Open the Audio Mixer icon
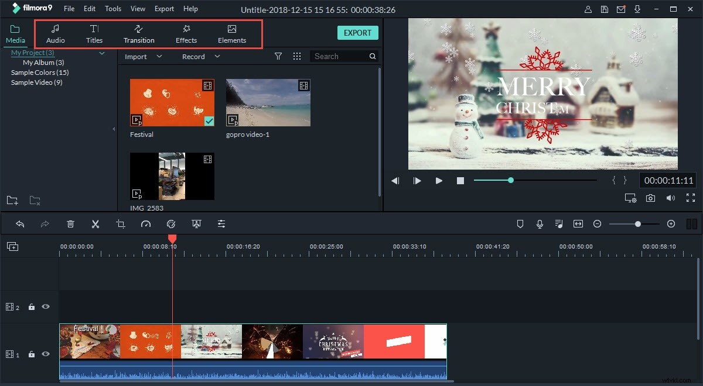Viewport: 703px width, 386px height. [x=558, y=223]
